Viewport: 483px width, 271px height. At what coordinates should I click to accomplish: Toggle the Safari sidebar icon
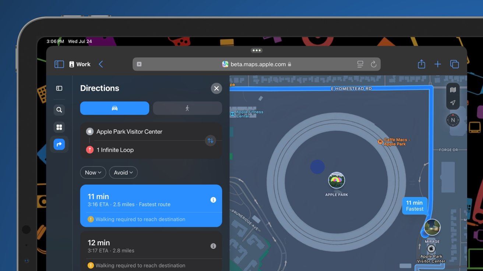pos(59,64)
